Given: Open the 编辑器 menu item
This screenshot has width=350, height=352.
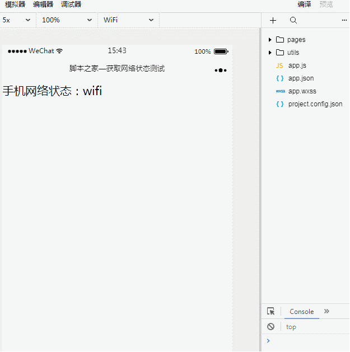Looking at the screenshot, I should point(43,4).
